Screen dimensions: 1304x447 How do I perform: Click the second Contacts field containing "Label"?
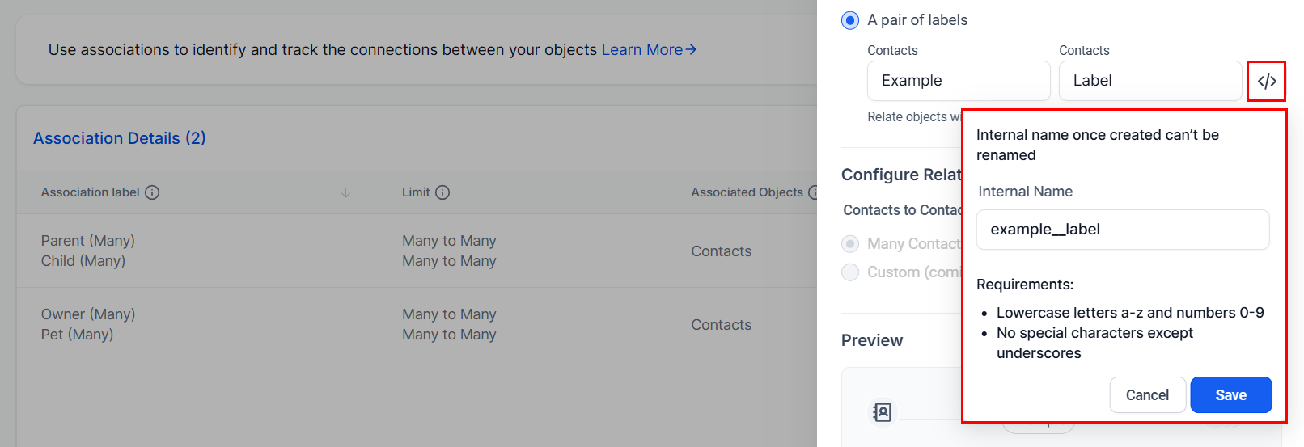[1149, 81]
